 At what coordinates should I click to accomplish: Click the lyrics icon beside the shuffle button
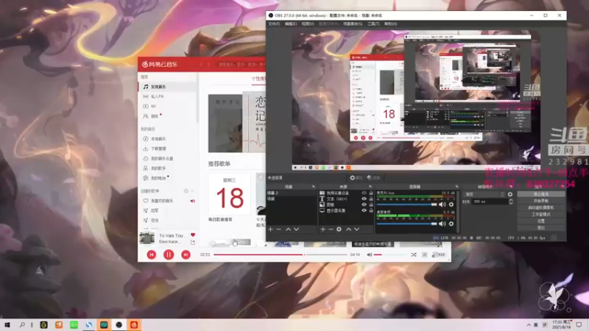coord(425,255)
